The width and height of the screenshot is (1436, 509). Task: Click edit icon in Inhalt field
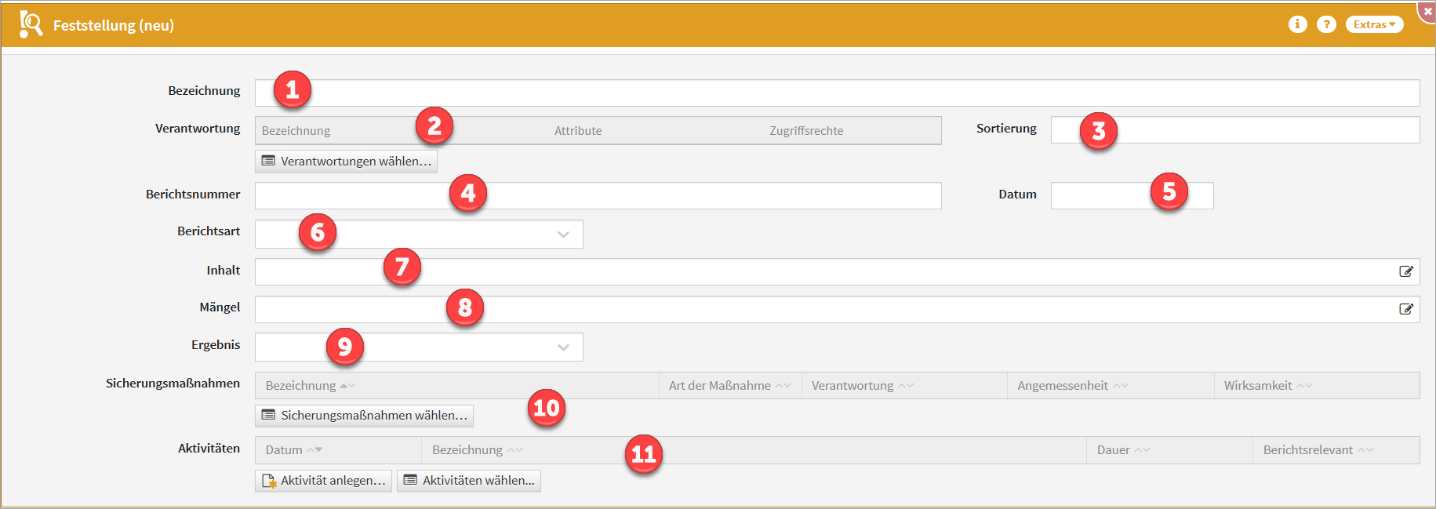click(x=1405, y=271)
